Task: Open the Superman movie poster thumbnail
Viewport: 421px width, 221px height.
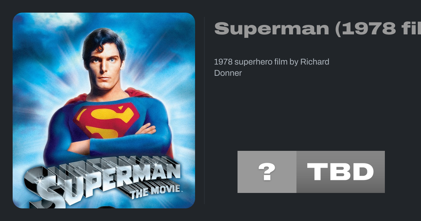Action: 104,110
